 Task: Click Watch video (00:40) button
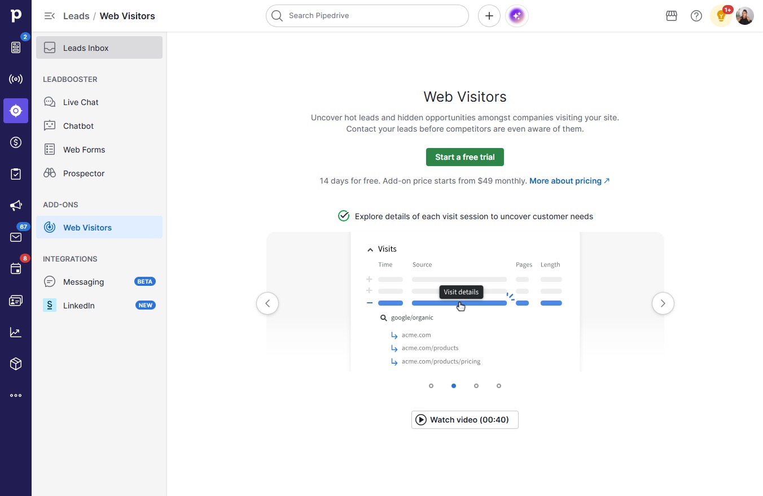tap(465, 420)
